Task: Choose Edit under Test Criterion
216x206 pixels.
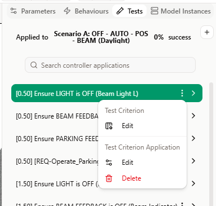Action: point(142,126)
